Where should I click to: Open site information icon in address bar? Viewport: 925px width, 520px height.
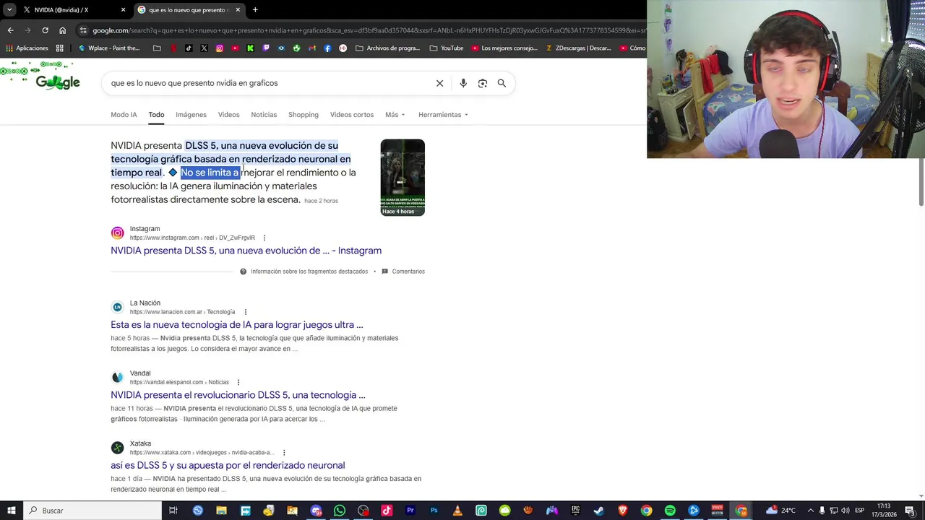pos(84,30)
